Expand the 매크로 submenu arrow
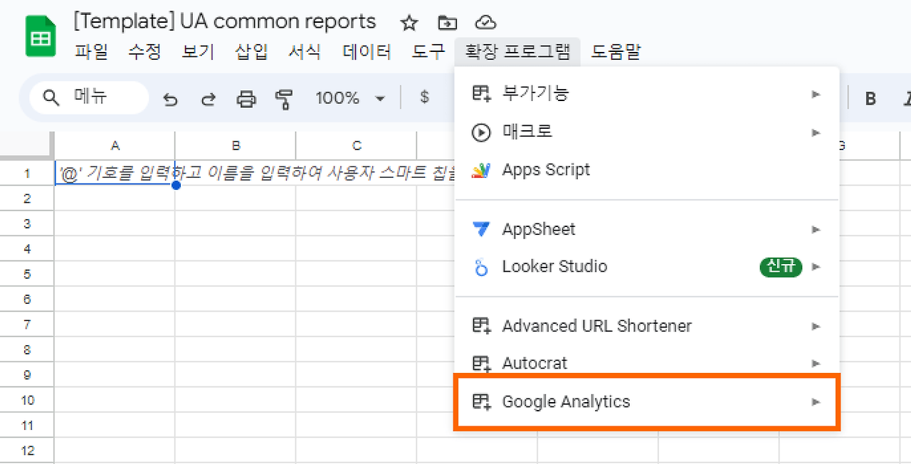911x464 pixels. 816,132
